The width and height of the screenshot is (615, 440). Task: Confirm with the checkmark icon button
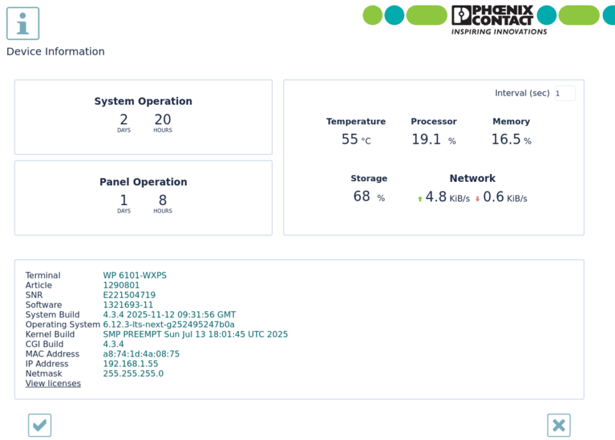40,425
